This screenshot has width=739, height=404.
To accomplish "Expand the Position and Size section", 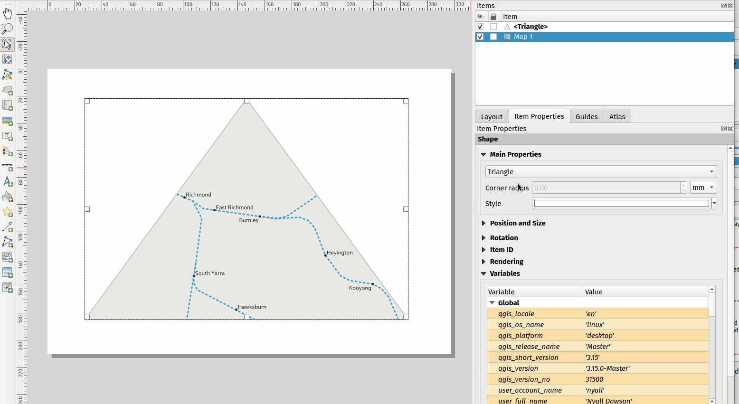I will click(517, 223).
